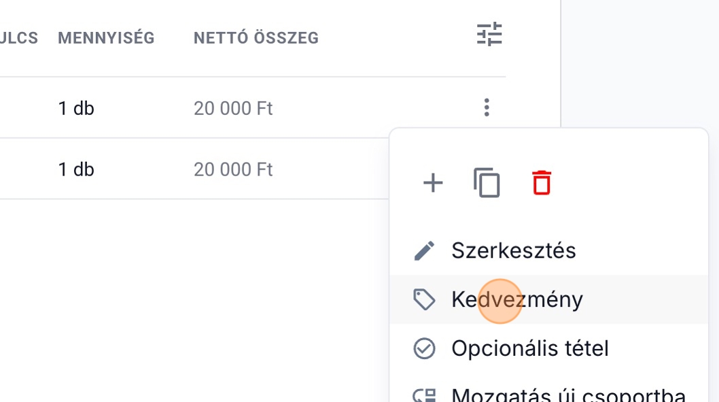
Task: Click the second row's 20 000 Ft amount
Action: tap(233, 169)
